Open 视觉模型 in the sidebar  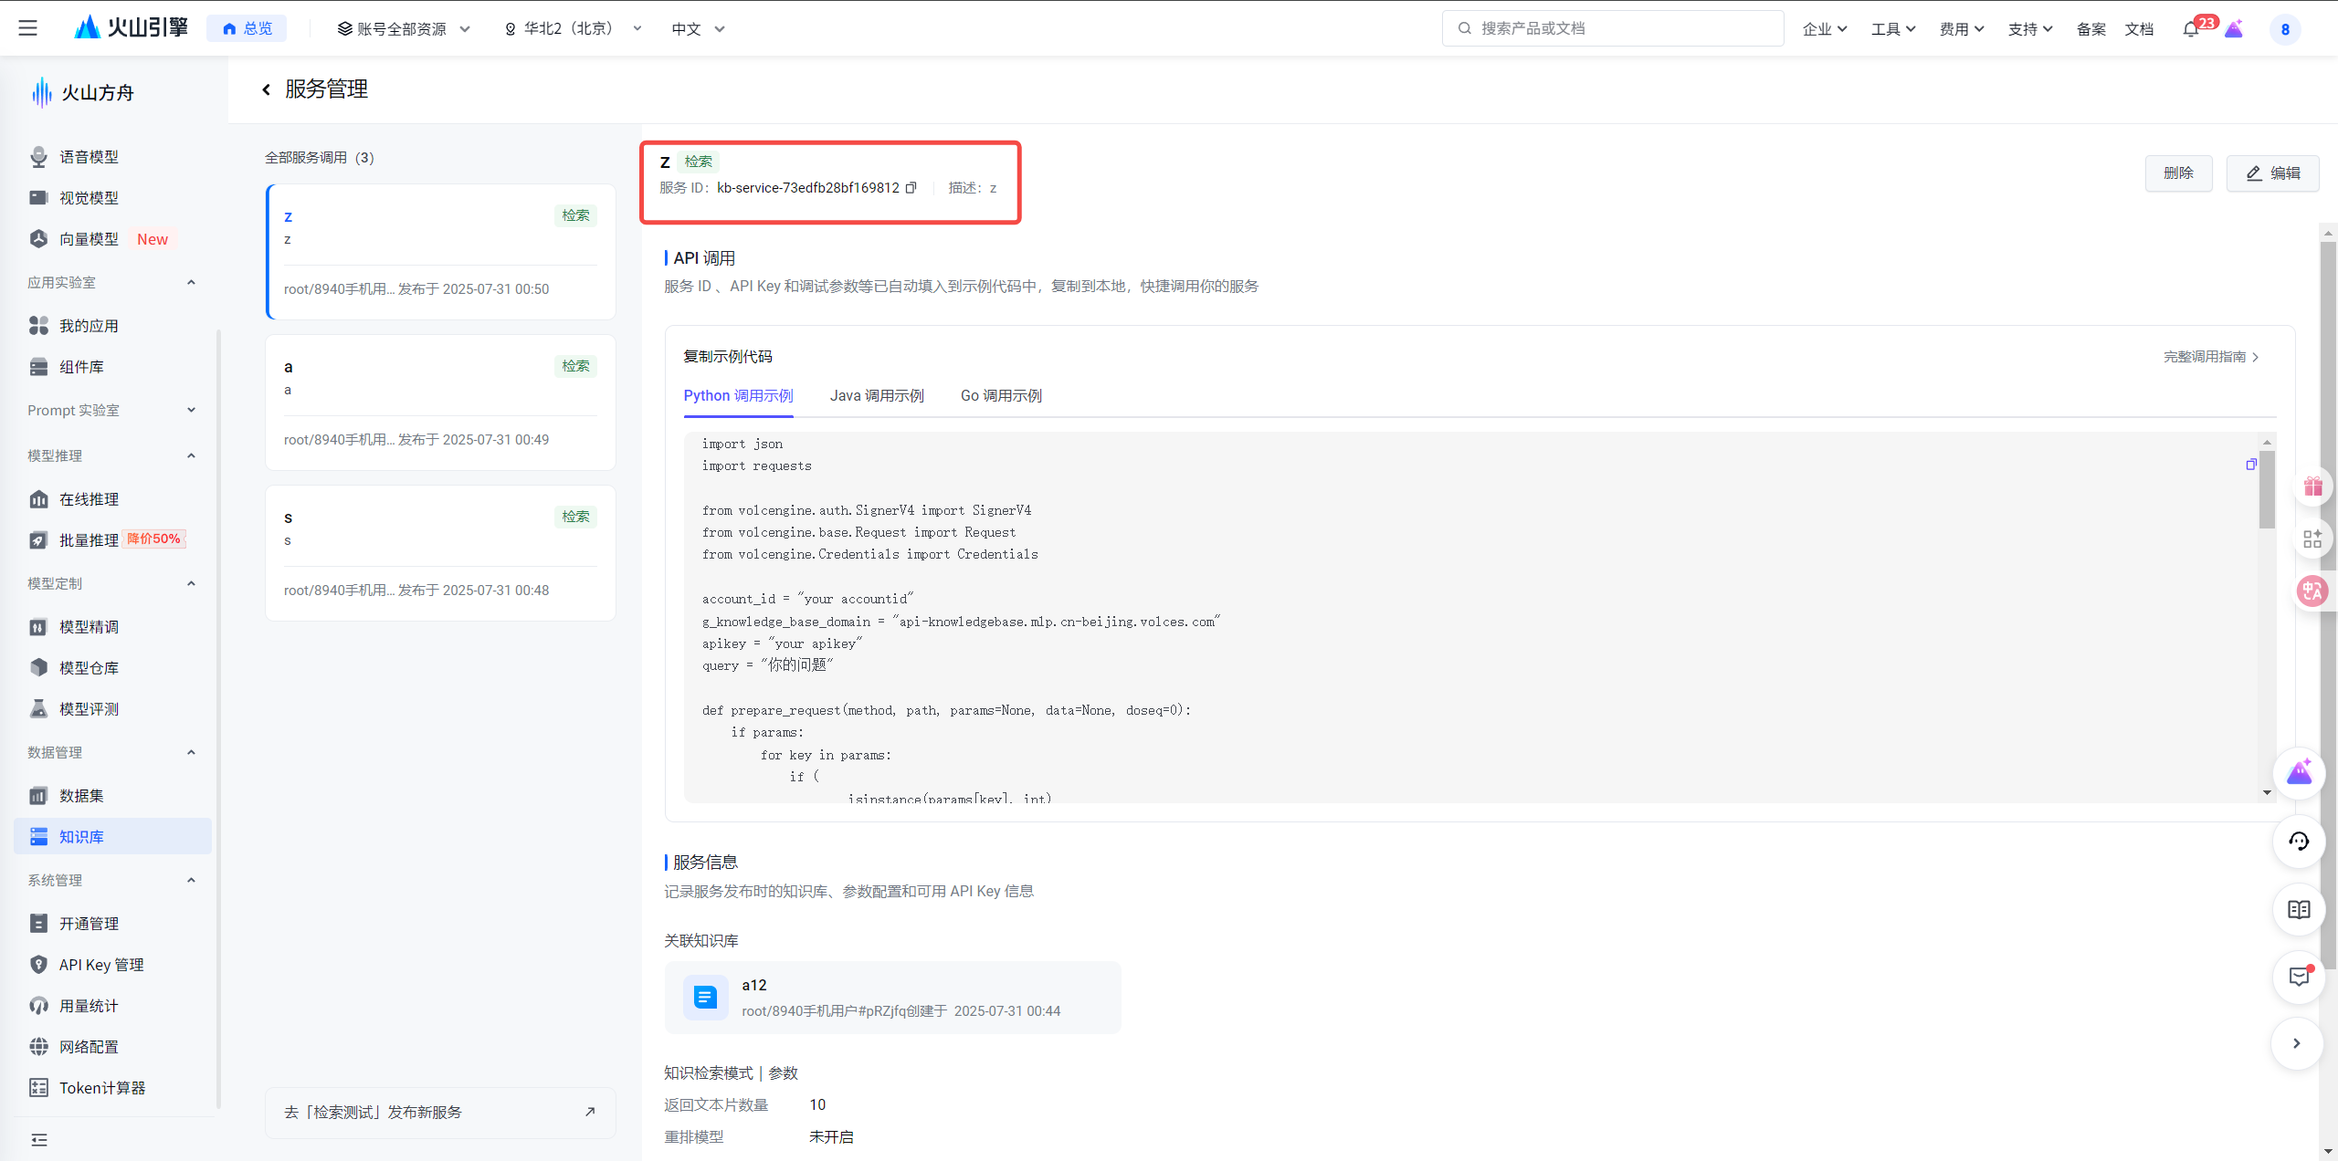[x=112, y=198]
